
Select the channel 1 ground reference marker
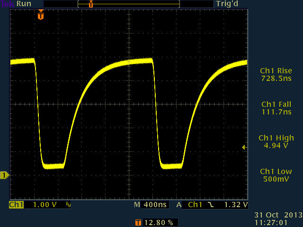pyautogui.click(x=4, y=175)
